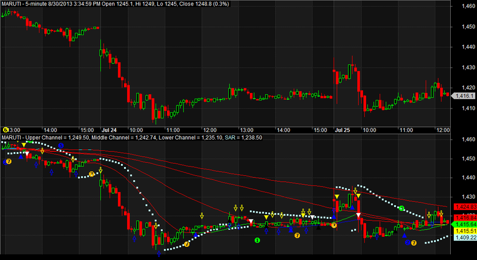Viewport: 477px width, 260px height.
Task: Click the red 1,424.83 price label
Action: coord(465,207)
